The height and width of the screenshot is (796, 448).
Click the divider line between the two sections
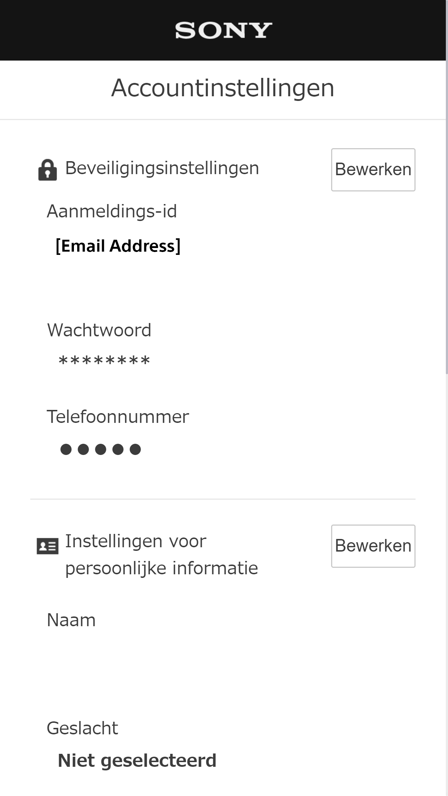[x=223, y=499]
